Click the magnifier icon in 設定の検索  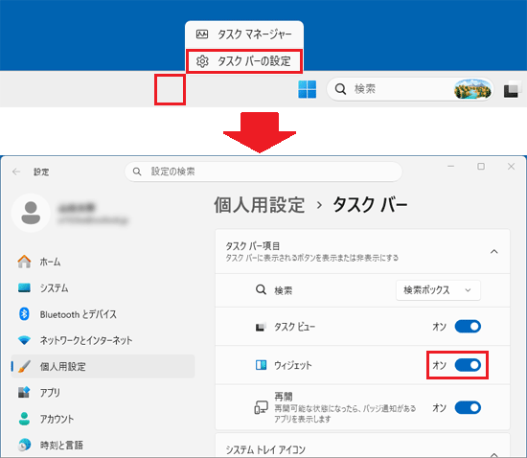pos(137,172)
